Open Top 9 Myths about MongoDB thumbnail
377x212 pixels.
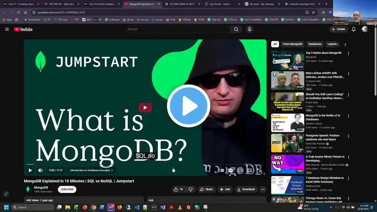(287, 60)
